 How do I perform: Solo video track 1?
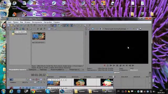44,79
